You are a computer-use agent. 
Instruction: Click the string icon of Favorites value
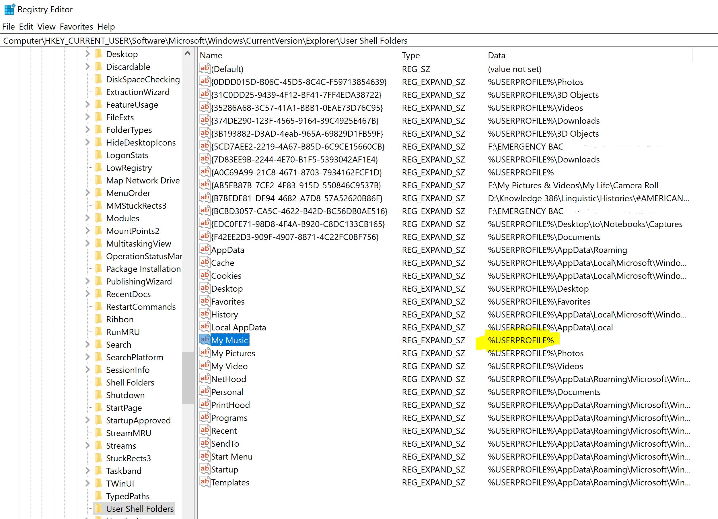point(205,301)
